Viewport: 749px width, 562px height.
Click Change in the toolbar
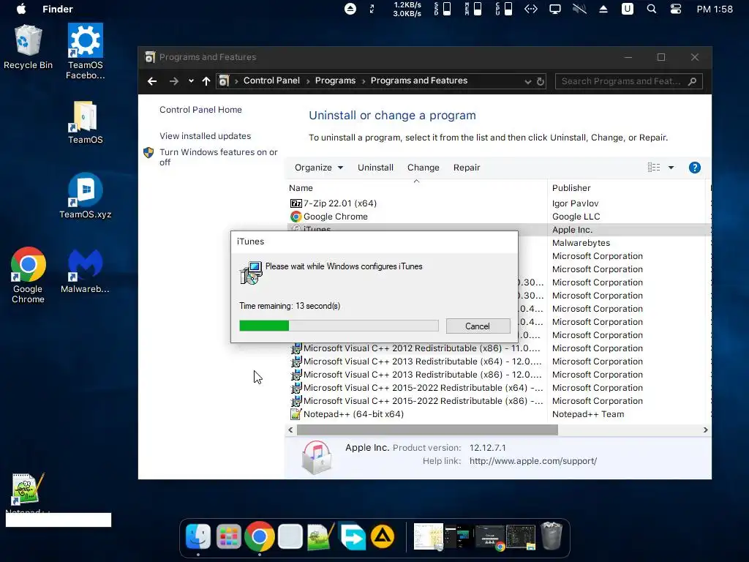click(424, 168)
